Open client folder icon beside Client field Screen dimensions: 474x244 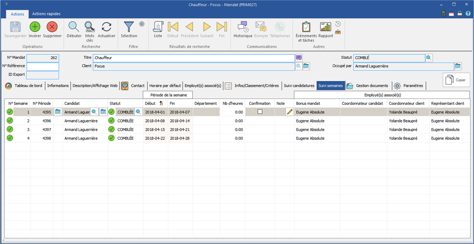click(306, 66)
